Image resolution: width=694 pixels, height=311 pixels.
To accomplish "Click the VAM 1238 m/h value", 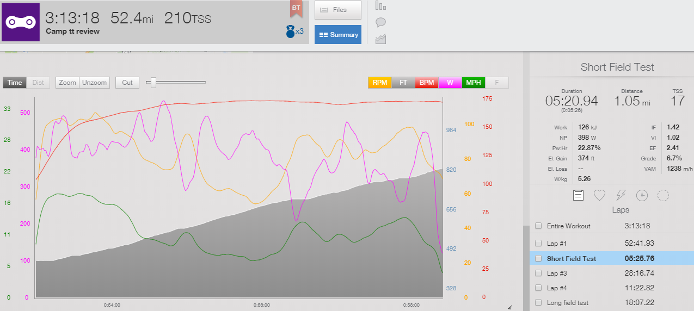I will pos(680,169).
